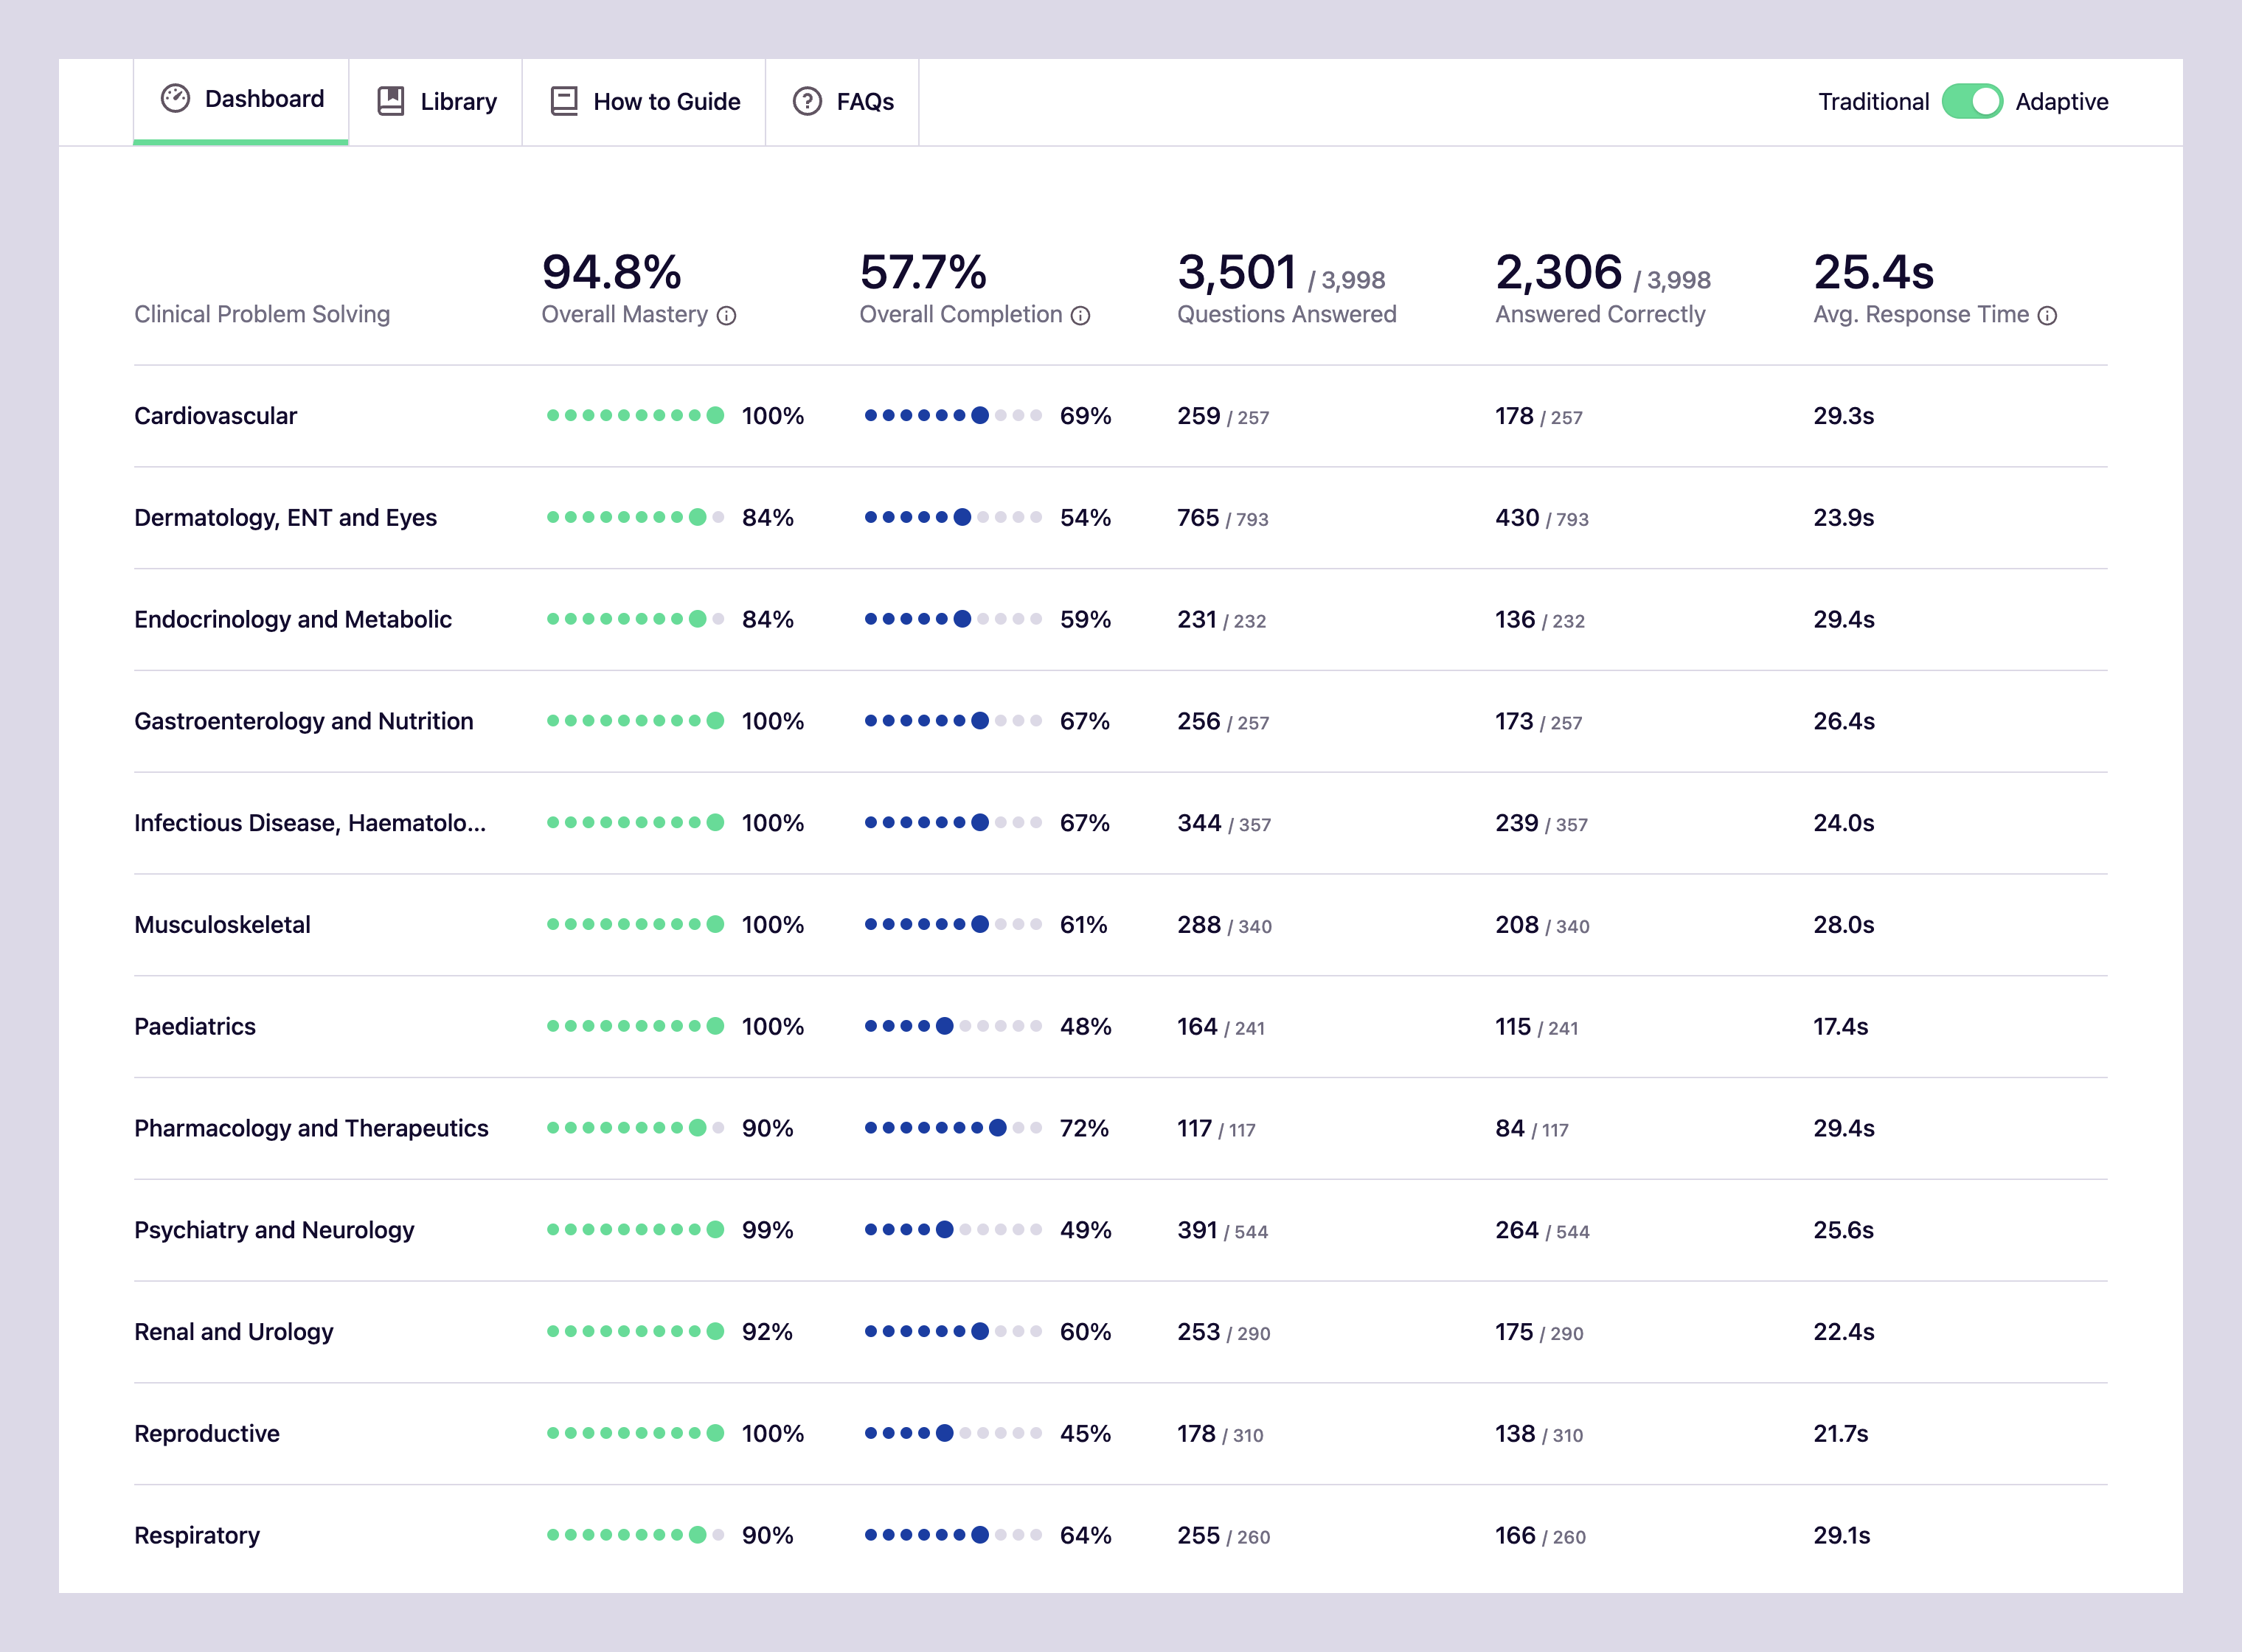This screenshot has width=2242, height=1652.
Task: Click Paediatrics topic name
Action: click(x=195, y=1027)
